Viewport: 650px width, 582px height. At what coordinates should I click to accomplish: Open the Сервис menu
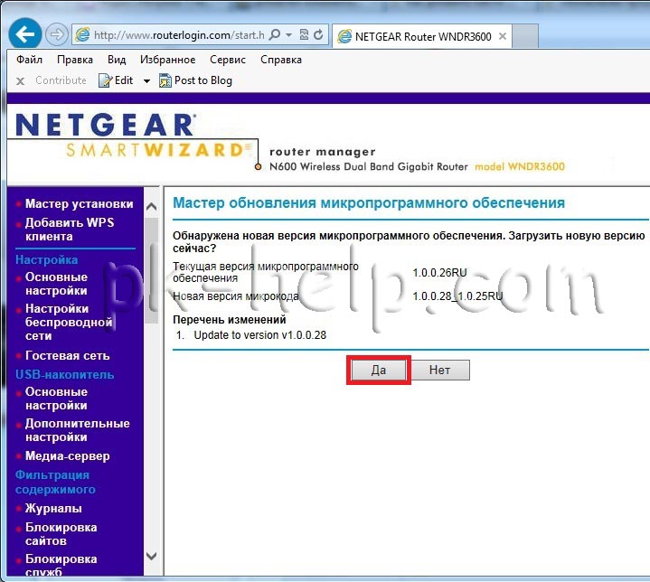pos(228,60)
